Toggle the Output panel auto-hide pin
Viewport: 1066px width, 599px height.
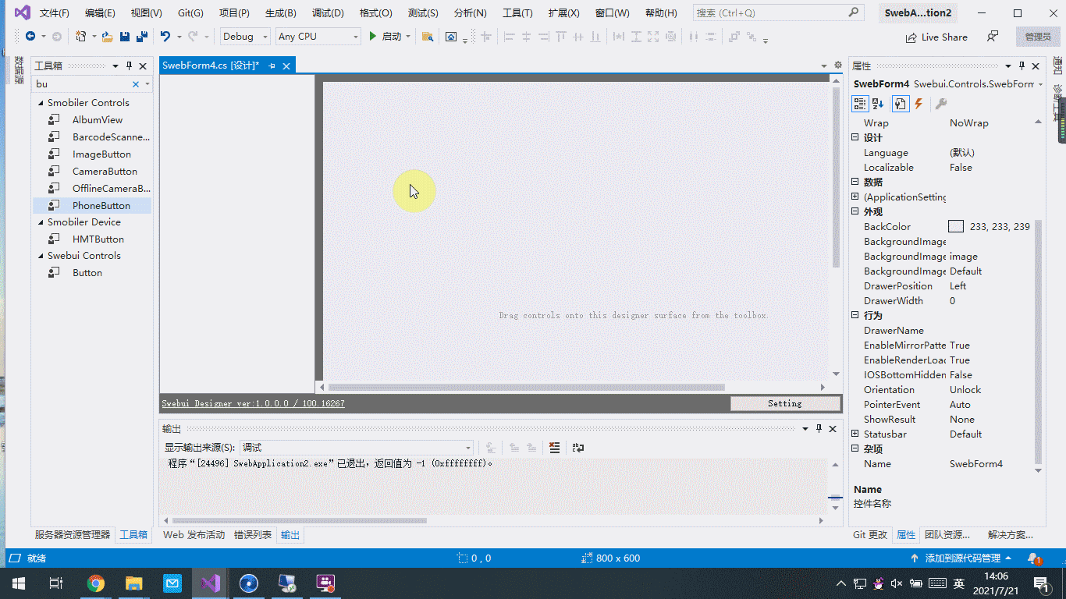point(819,429)
